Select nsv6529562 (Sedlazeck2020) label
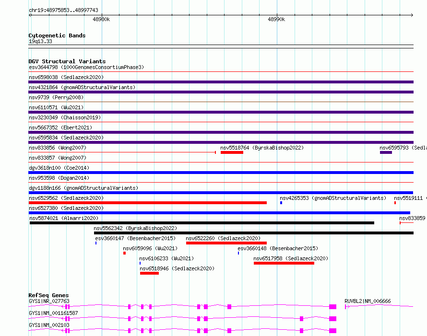 click(x=66, y=198)
